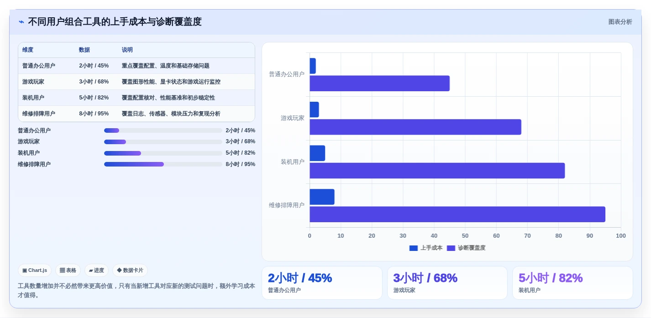Click the 维修排障用户 progress bar
This screenshot has height=318, width=651.
pyautogui.click(x=163, y=164)
